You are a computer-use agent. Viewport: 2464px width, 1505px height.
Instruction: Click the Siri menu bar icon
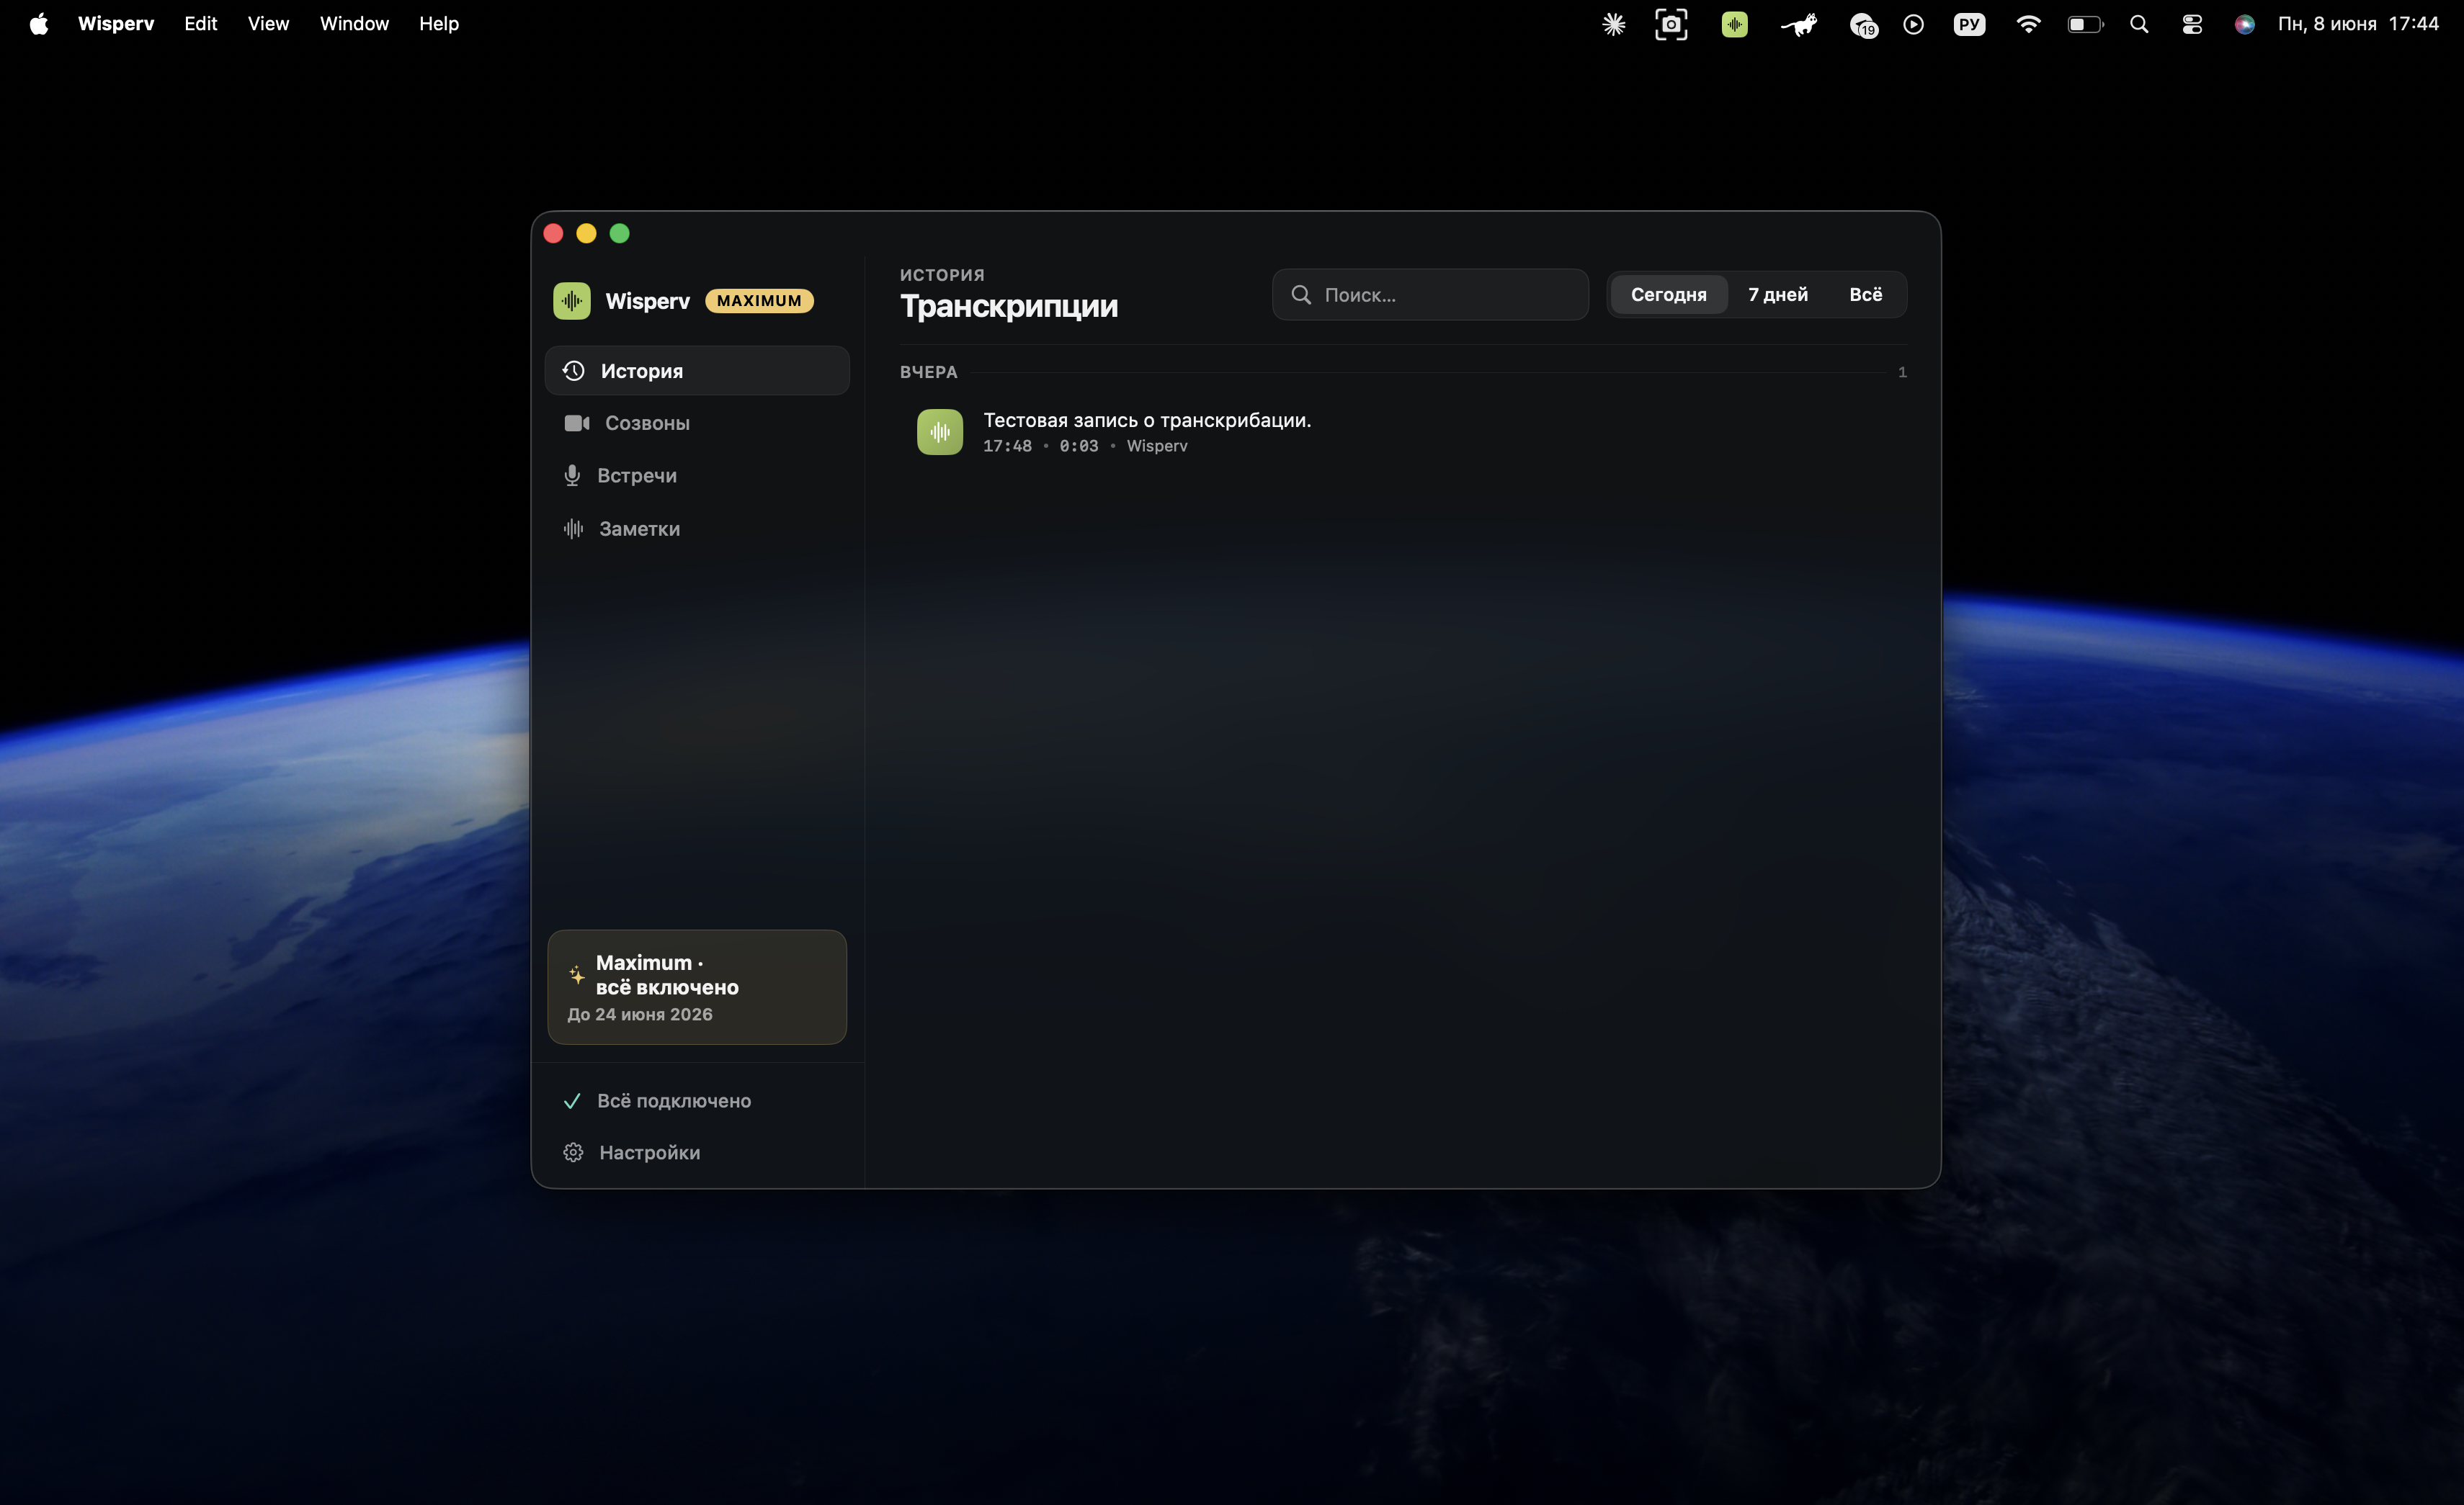click(2244, 24)
